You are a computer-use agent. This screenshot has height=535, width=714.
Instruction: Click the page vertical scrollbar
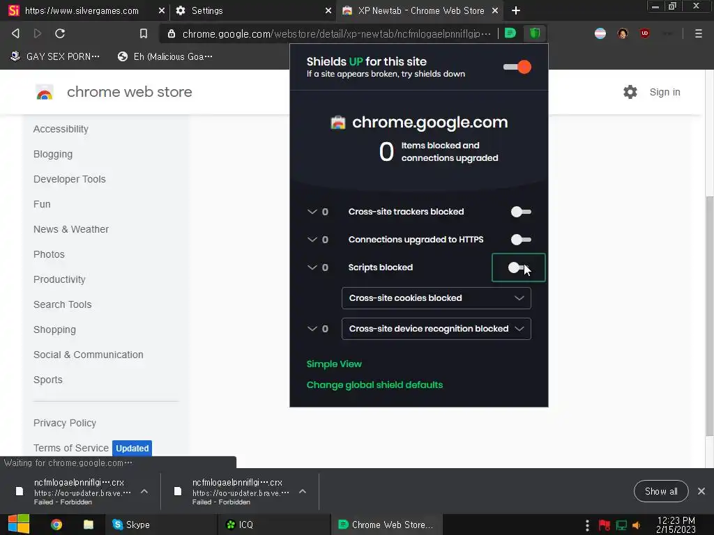[x=709, y=316]
